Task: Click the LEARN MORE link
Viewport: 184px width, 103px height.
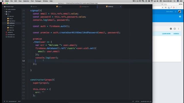Action: pyautogui.click(x=166, y=34)
